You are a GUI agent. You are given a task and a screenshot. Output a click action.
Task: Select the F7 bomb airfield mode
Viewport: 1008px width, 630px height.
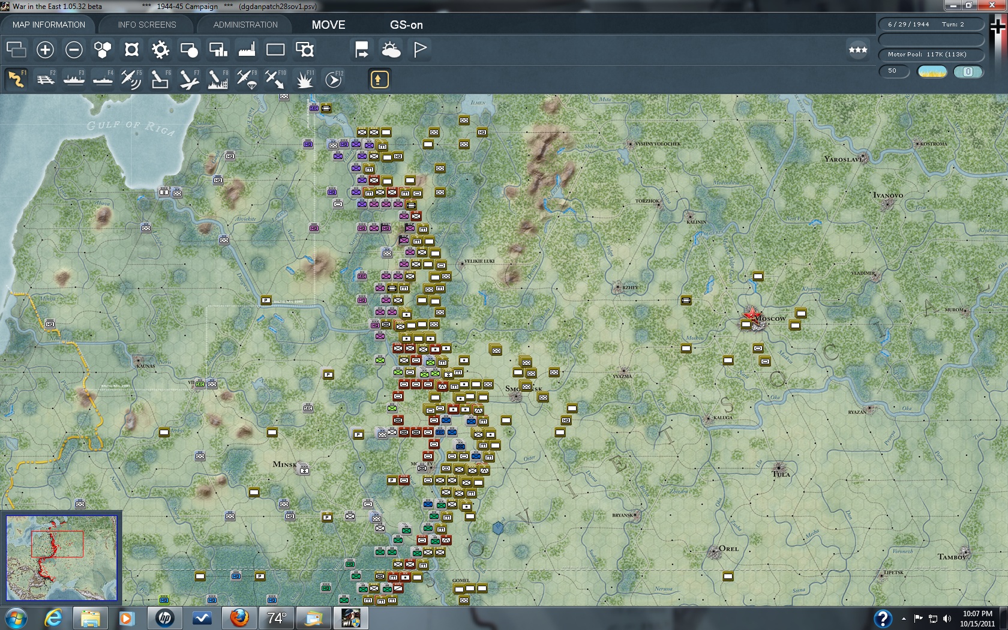coord(189,79)
